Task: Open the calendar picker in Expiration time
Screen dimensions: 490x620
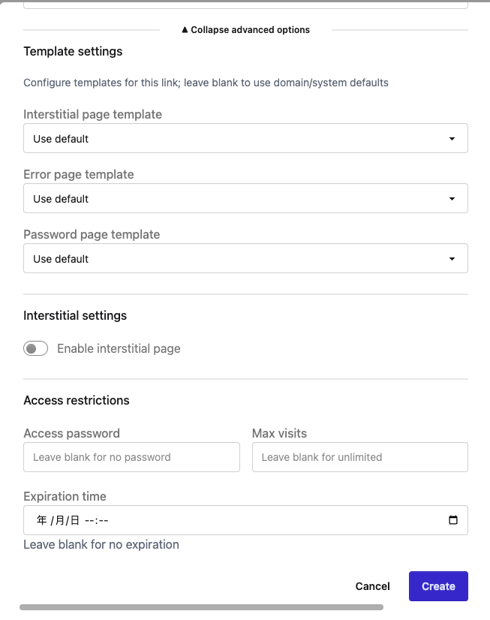Action: pyautogui.click(x=452, y=520)
